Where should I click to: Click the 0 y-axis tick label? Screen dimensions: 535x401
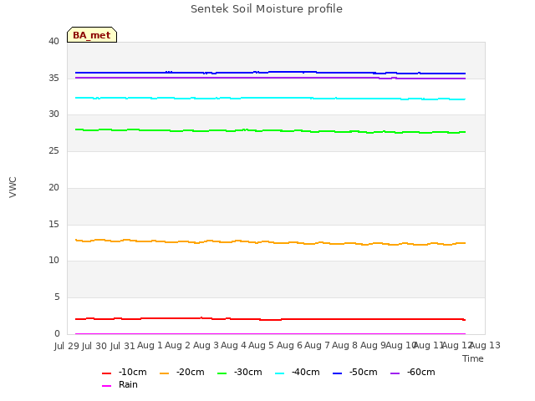pos(57,333)
